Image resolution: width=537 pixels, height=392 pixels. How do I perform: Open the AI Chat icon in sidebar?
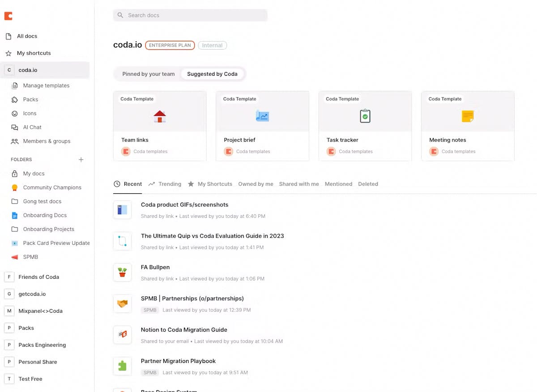pos(15,127)
